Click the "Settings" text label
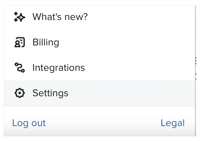This screenshot has width=200, height=141. coord(50,93)
